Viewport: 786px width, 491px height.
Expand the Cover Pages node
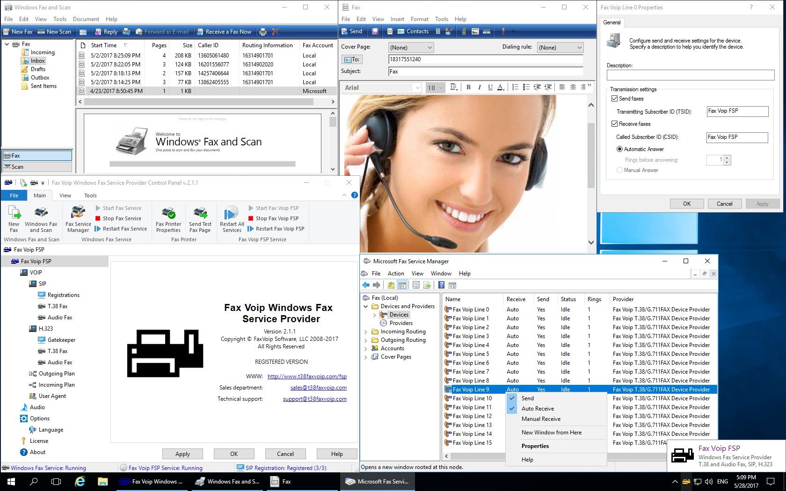365,357
